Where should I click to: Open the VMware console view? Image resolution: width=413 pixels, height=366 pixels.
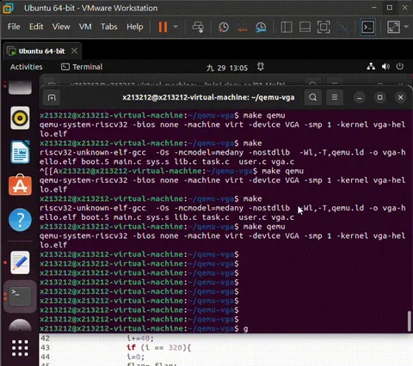click(x=368, y=27)
